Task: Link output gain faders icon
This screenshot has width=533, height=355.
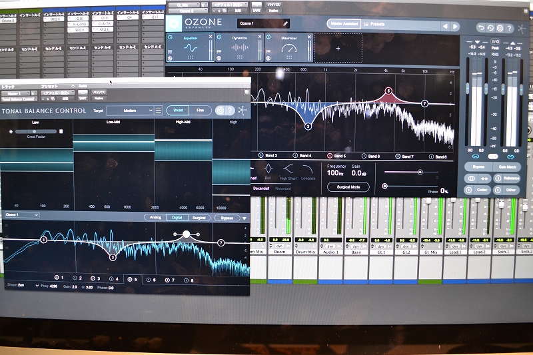Action: point(510,157)
